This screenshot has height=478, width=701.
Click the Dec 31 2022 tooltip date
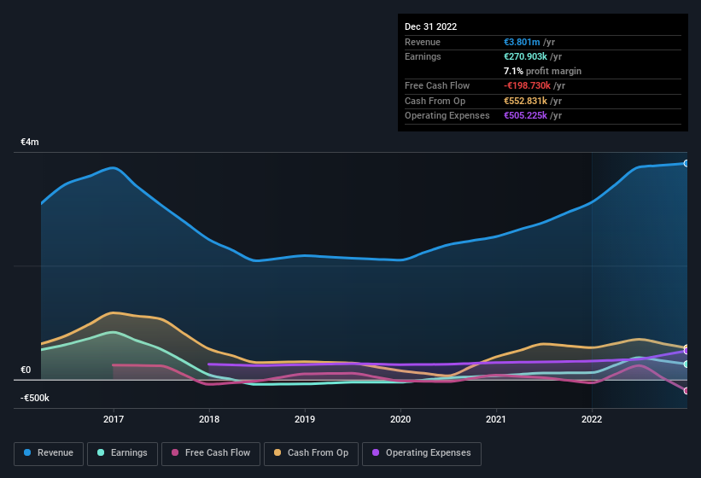[430, 26]
